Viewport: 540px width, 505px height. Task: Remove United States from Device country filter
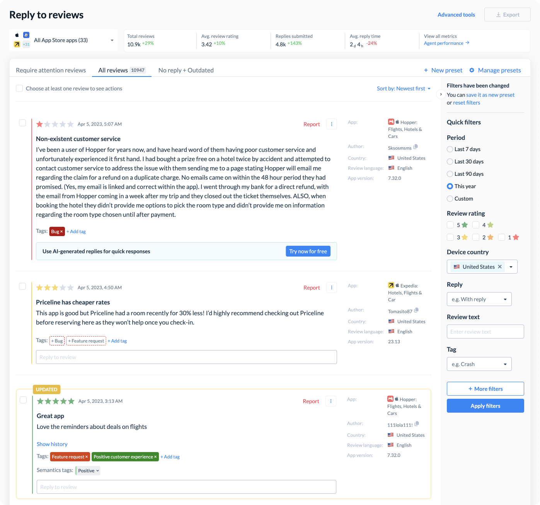[x=500, y=266]
